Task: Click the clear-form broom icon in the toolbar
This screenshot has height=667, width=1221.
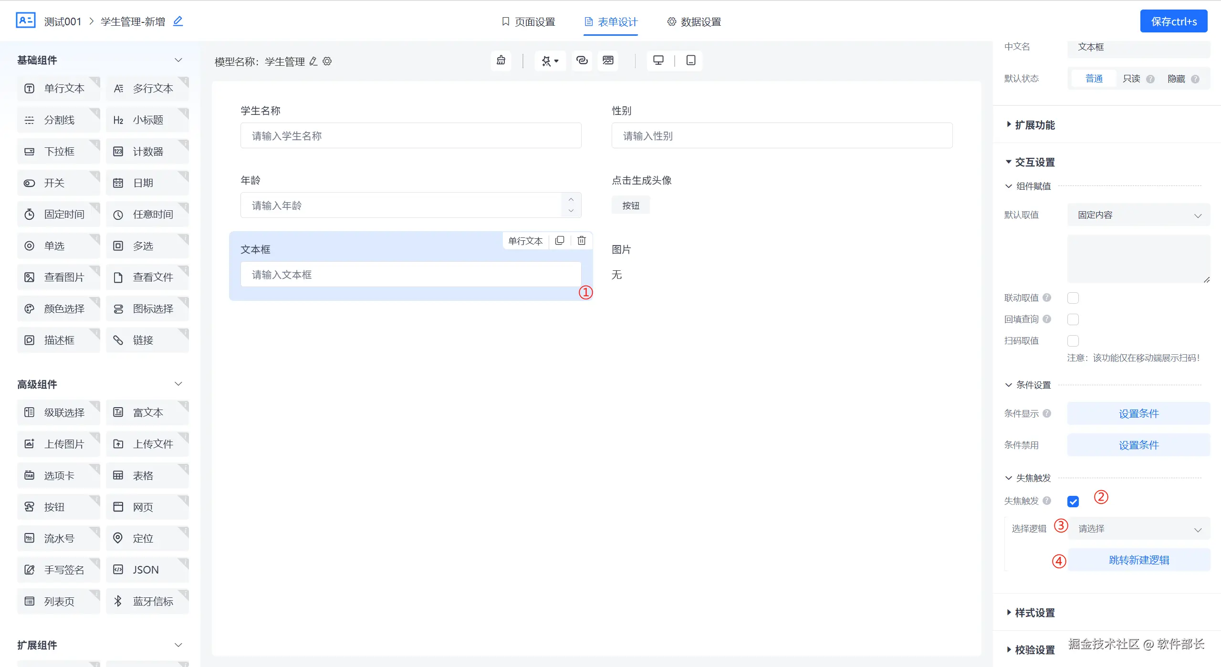Action: coord(501,61)
